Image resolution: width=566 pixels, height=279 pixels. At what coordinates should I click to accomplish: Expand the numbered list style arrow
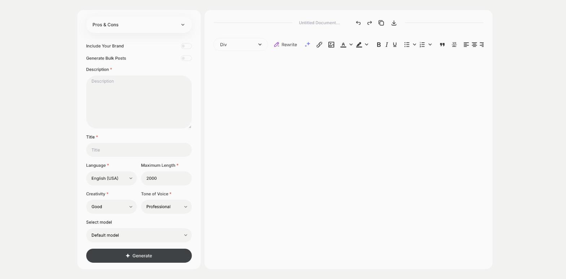click(x=430, y=44)
